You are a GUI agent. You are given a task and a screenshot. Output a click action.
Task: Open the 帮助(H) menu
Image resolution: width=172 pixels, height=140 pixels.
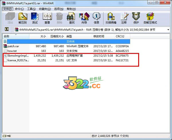[71, 9]
